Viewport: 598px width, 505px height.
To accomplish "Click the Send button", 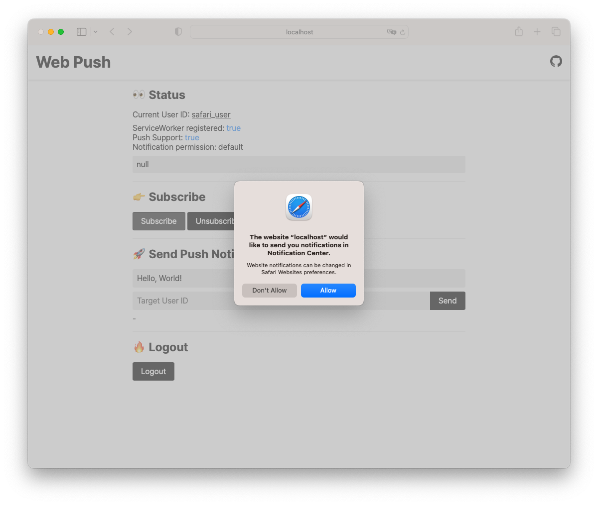I will pyautogui.click(x=448, y=301).
